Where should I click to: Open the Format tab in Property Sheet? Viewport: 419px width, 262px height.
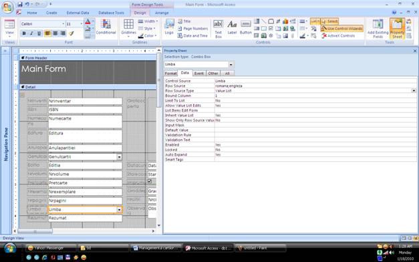point(171,74)
